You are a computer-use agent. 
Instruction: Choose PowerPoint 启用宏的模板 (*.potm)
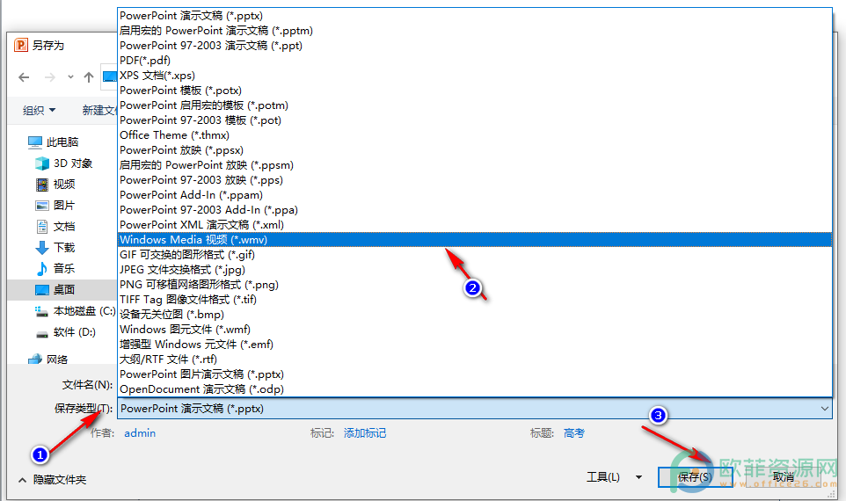pos(475,105)
